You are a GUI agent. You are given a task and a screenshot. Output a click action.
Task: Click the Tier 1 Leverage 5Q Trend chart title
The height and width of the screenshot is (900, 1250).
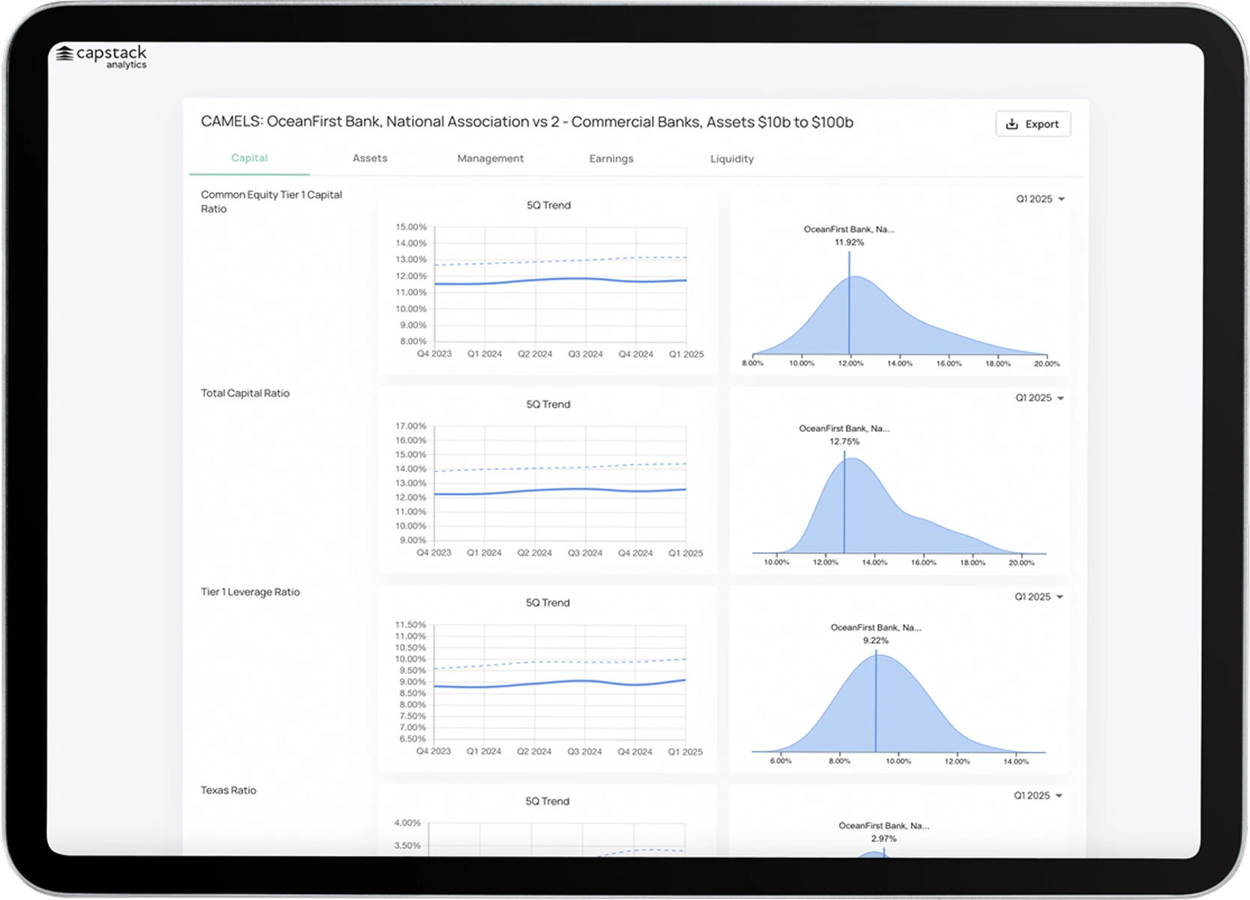click(x=548, y=603)
